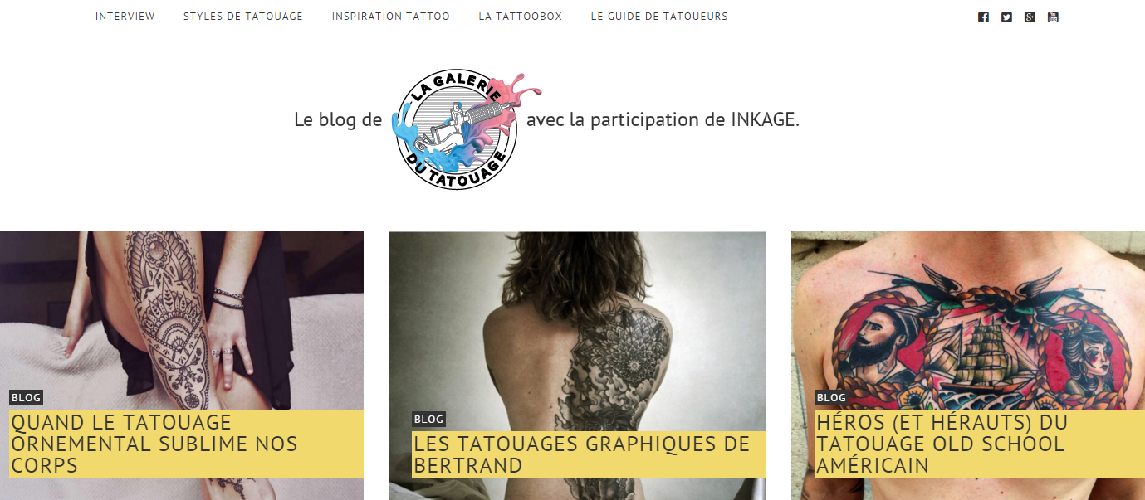Click Blog tag on old school post
This screenshot has height=500, width=1145.
coord(831,398)
